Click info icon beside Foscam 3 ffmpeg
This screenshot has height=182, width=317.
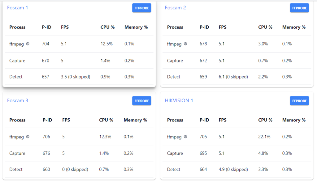click(28, 137)
